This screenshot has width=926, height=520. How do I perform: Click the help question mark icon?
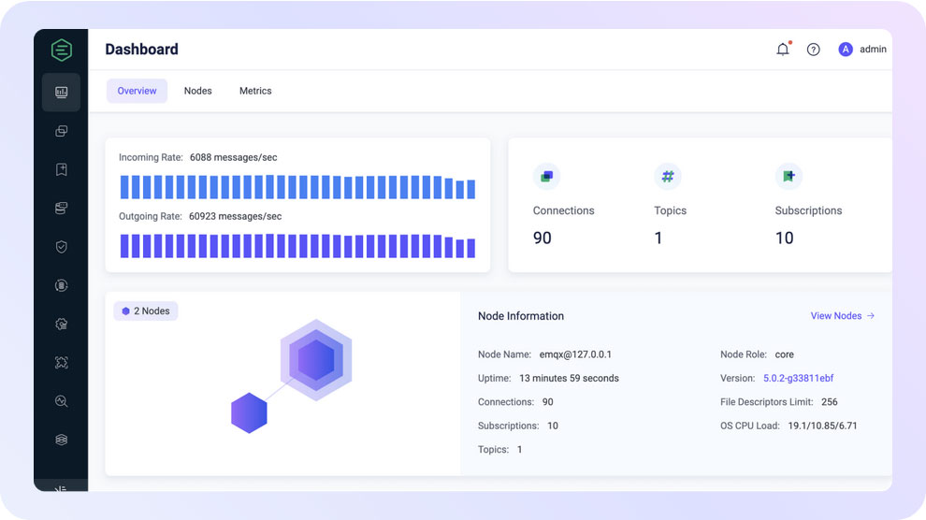813,50
